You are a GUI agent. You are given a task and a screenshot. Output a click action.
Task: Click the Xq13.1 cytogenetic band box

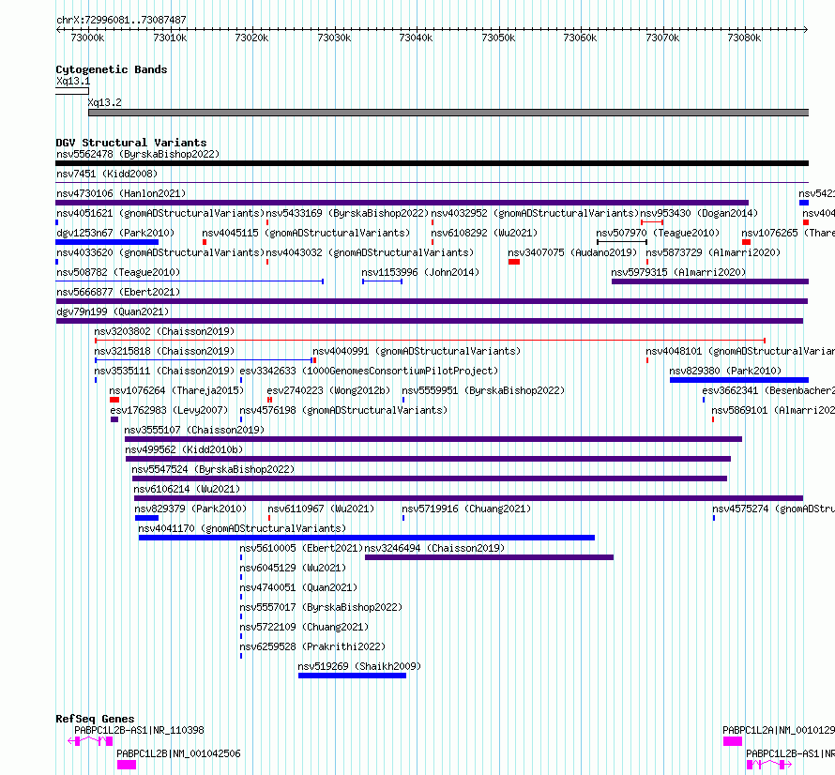pyautogui.click(x=72, y=91)
